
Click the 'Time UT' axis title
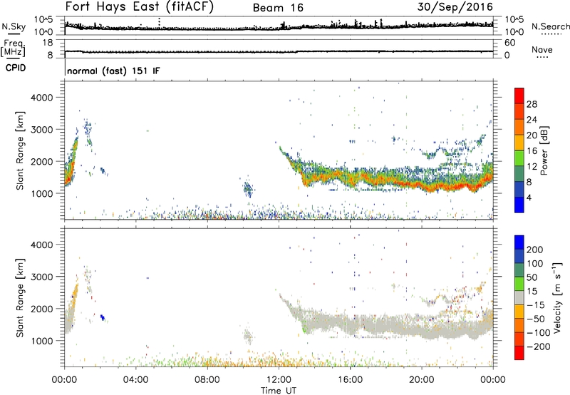tap(279, 390)
